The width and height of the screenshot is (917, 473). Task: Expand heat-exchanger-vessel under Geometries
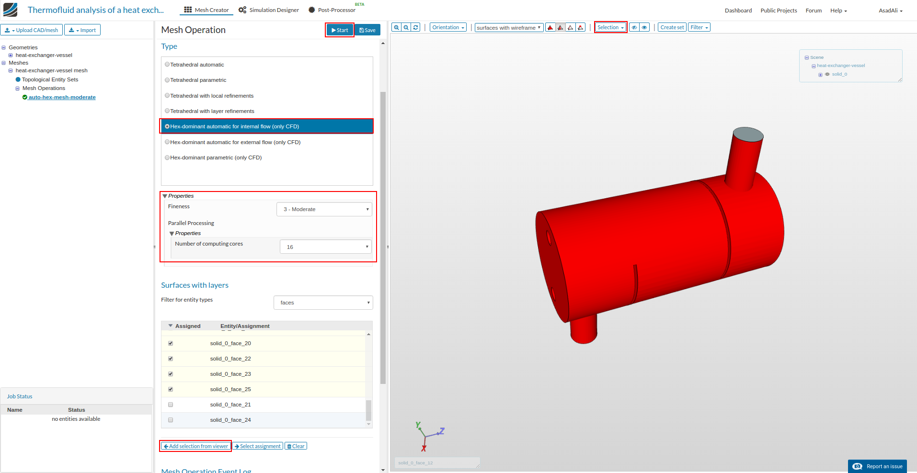tap(11, 55)
